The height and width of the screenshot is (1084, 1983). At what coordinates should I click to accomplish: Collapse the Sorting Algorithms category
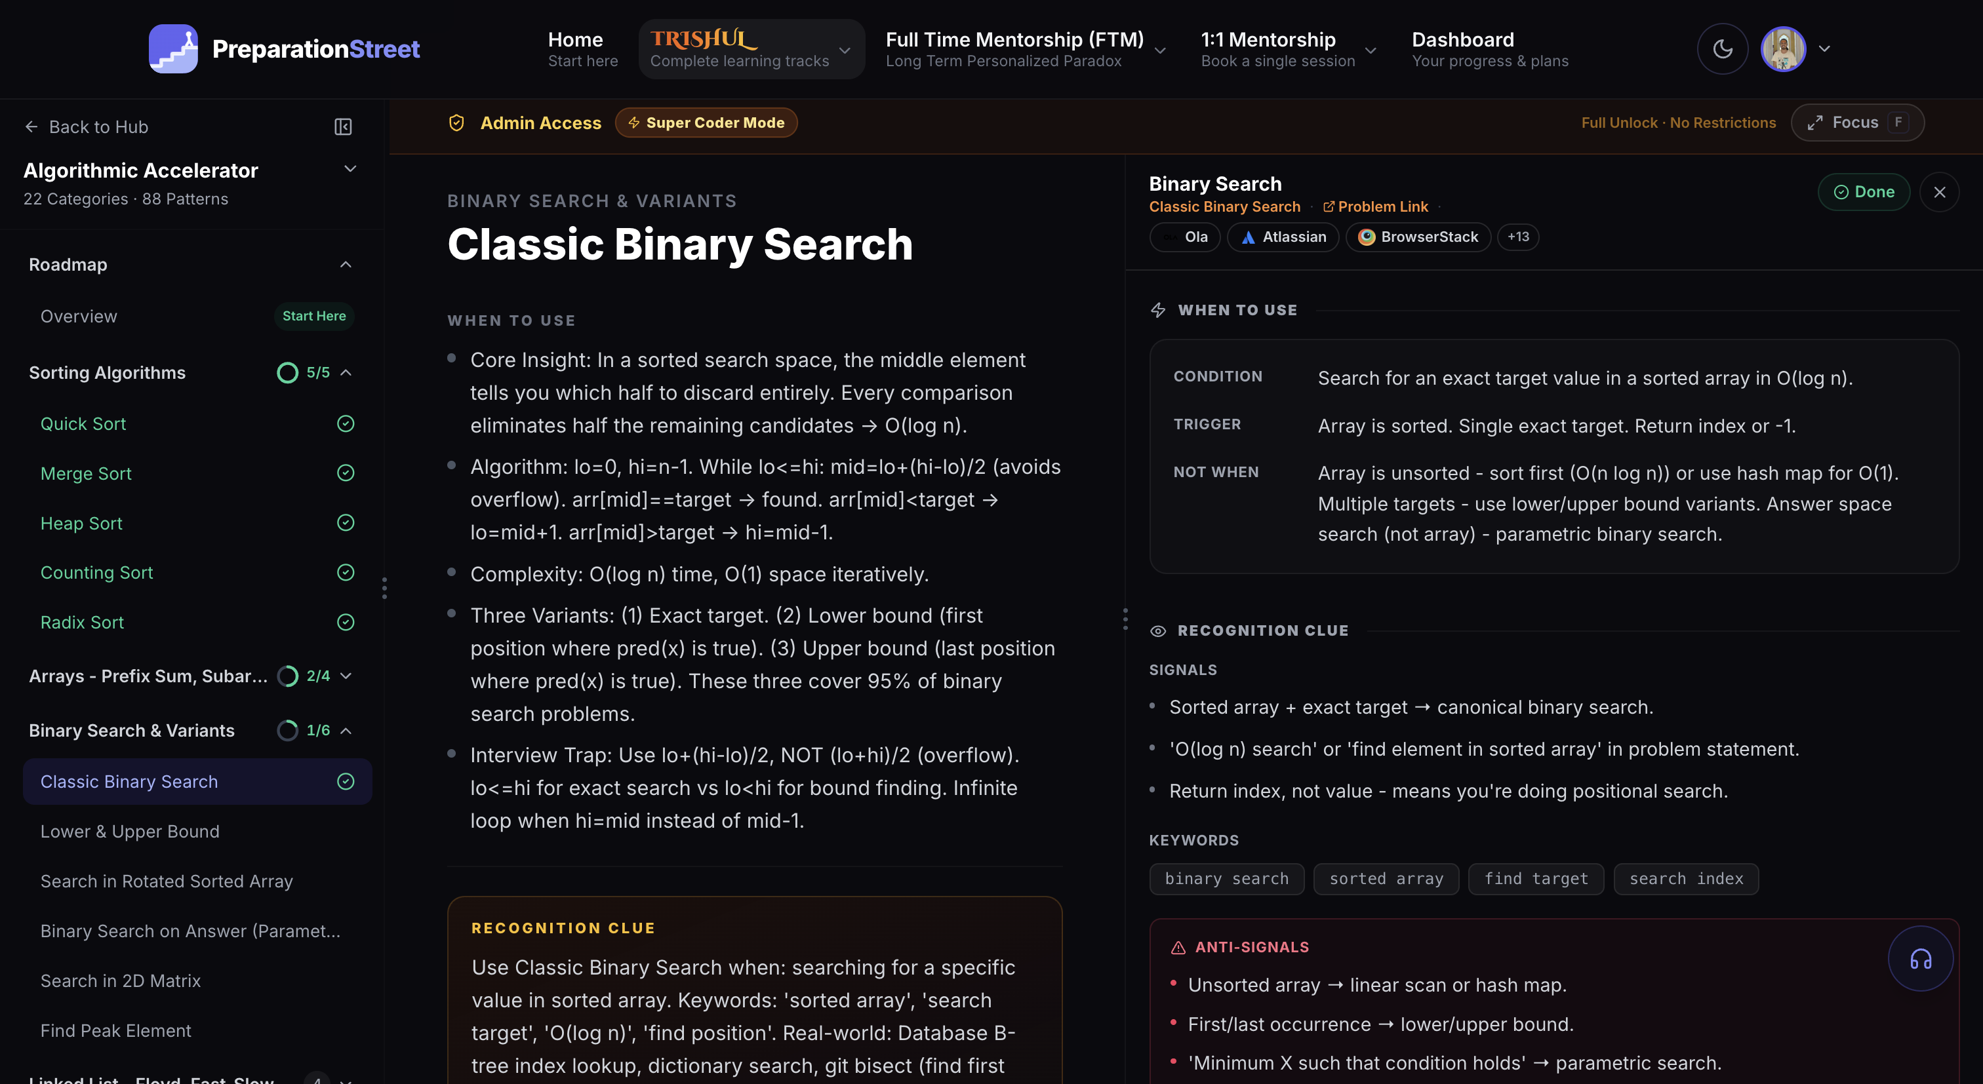tap(346, 372)
